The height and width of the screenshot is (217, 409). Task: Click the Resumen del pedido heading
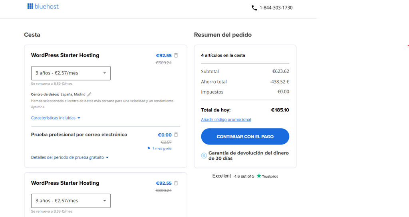click(x=223, y=35)
